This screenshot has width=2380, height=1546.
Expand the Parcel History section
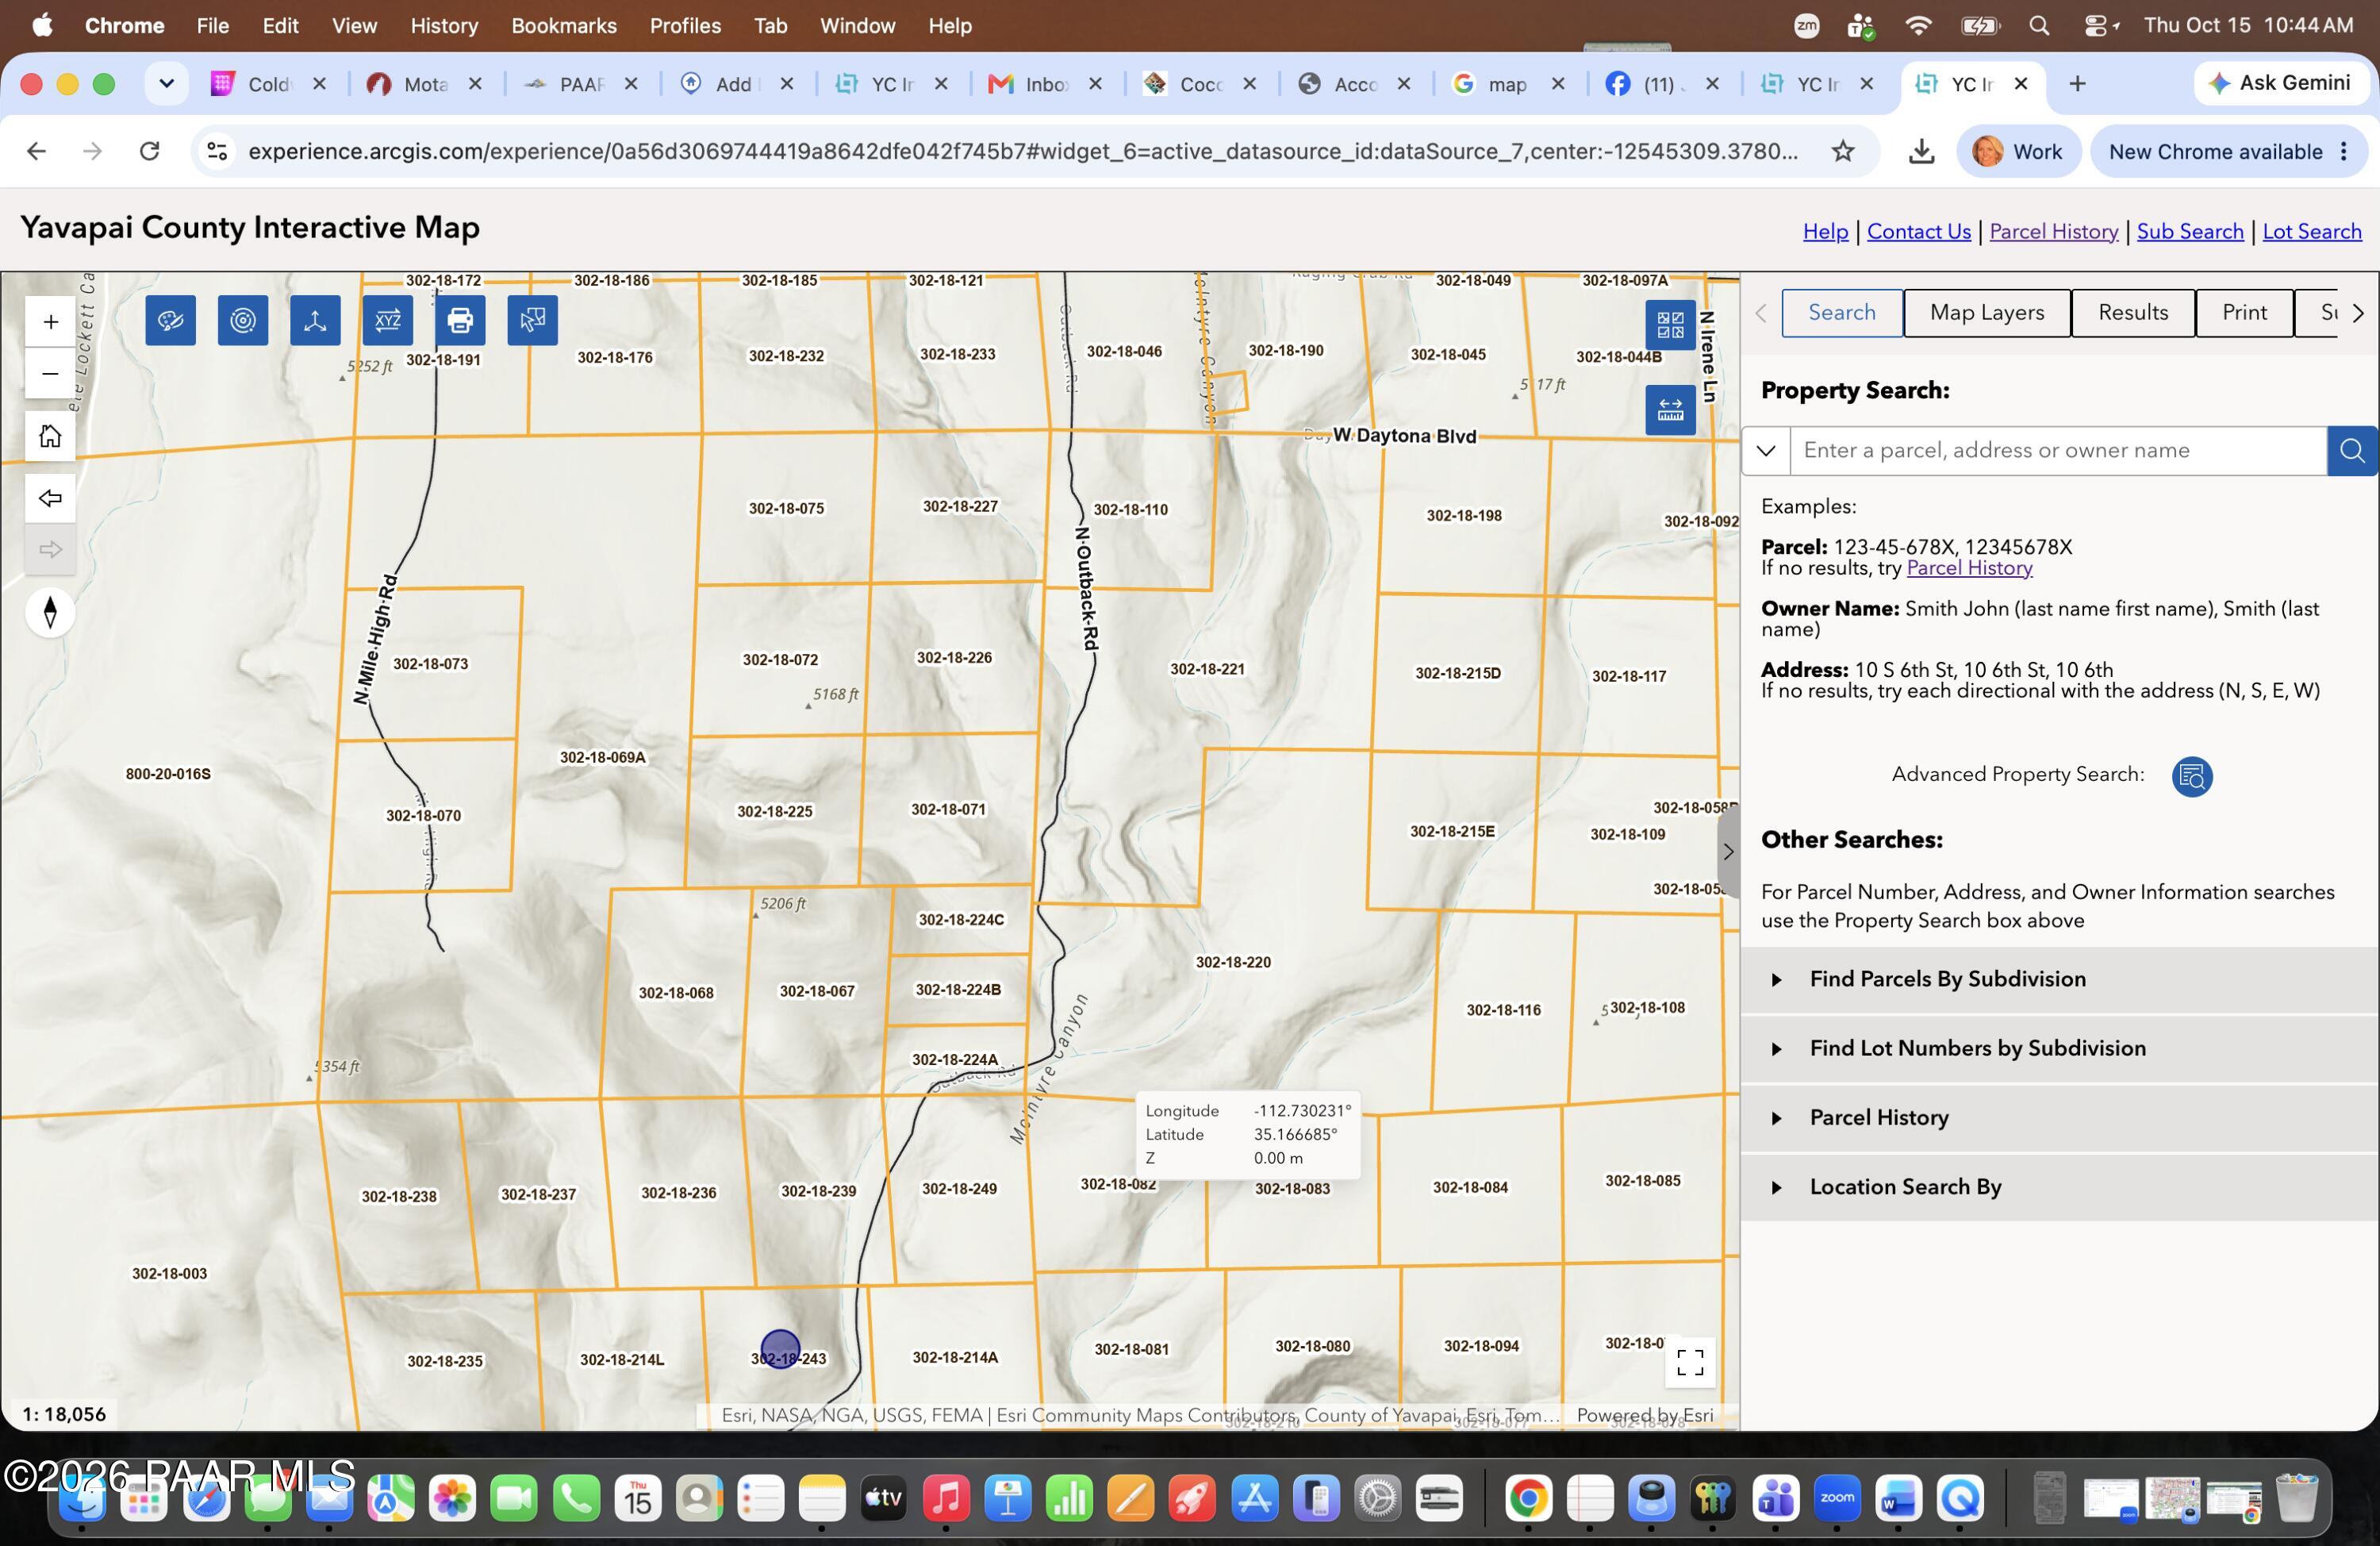(2059, 1117)
